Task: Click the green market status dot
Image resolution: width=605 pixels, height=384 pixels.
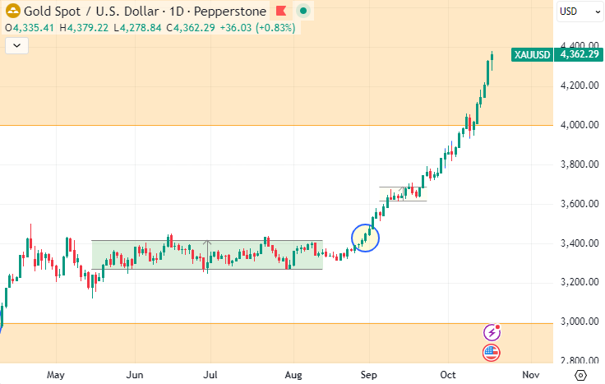Action: point(303,12)
